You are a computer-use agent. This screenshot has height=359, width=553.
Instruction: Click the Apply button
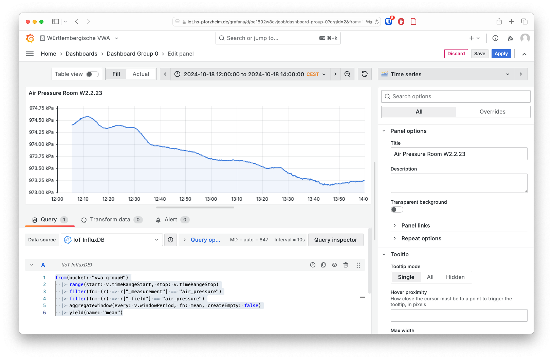click(501, 54)
